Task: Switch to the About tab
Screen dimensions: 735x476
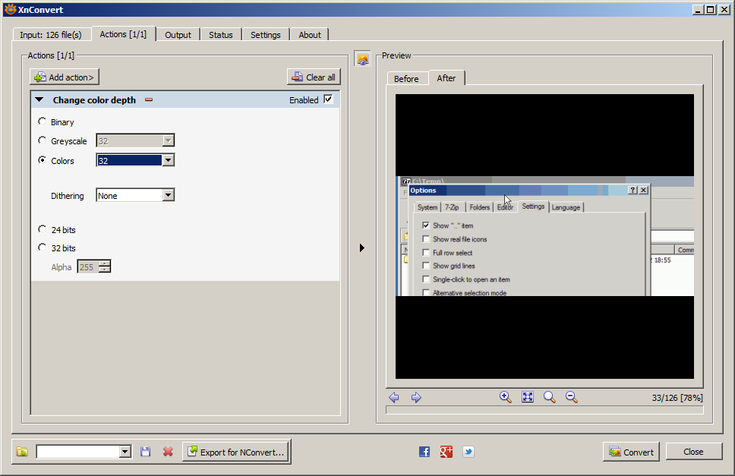Action: [310, 35]
